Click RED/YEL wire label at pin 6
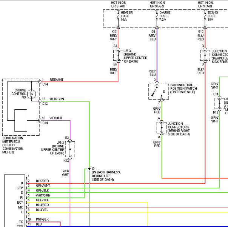The image size is (228, 227). click(42, 200)
